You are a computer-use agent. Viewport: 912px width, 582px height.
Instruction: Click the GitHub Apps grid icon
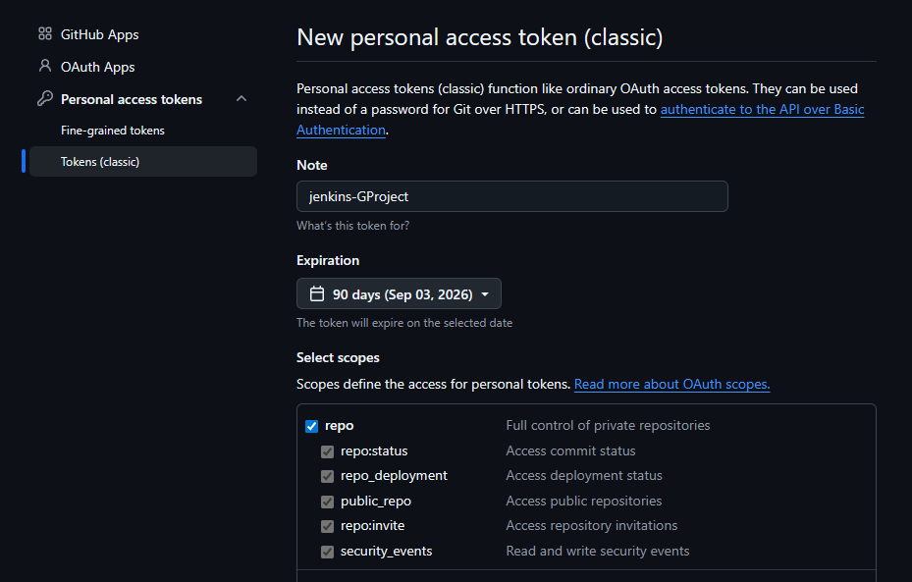[45, 33]
